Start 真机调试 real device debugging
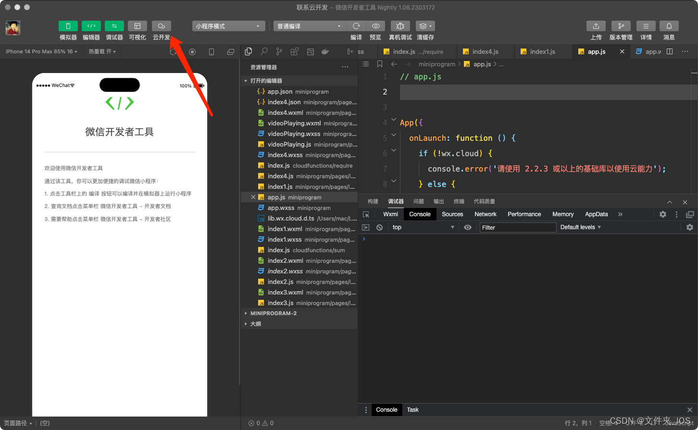 pos(400,26)
